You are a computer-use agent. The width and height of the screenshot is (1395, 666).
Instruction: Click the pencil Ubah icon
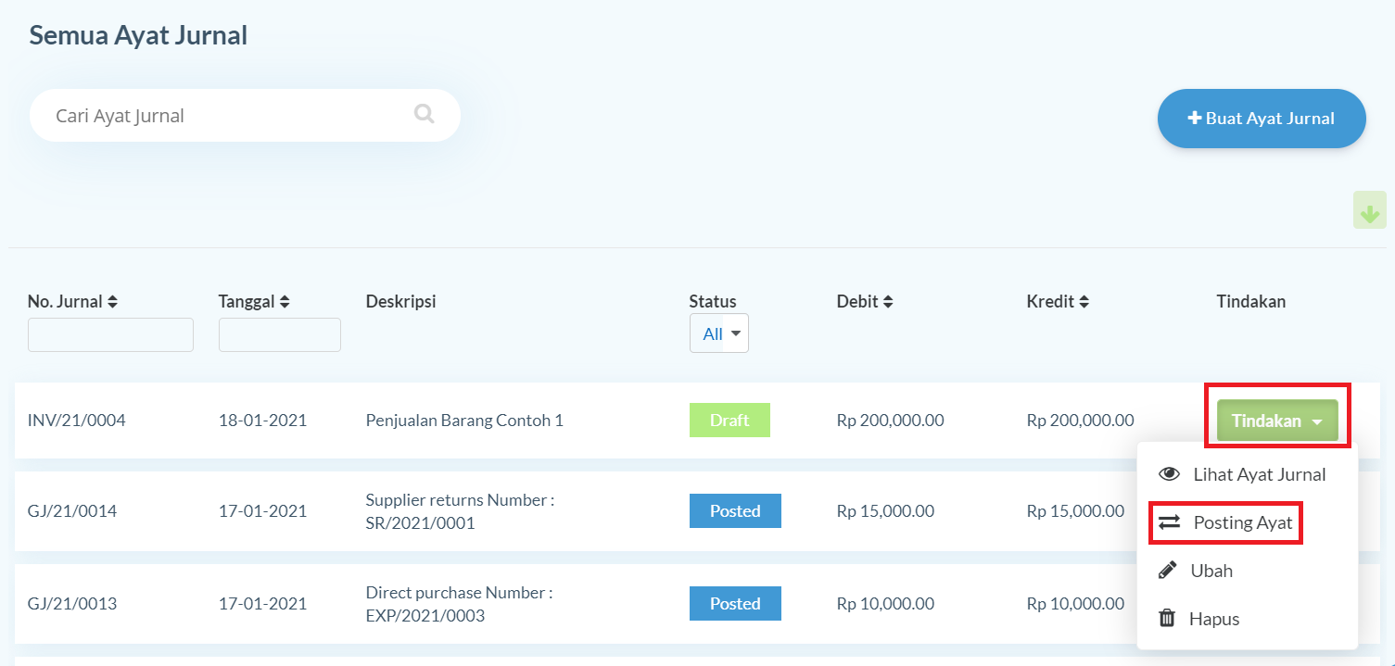pos(1168,571)
